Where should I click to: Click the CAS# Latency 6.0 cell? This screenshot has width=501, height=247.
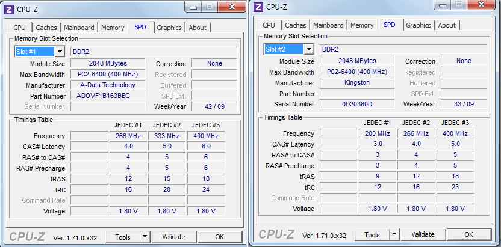pyautogui.click(x=206, y=147)
